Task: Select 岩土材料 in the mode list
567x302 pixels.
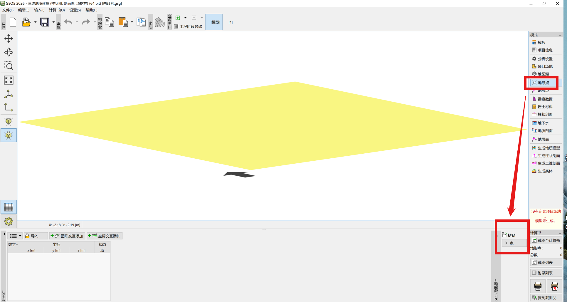Action: point(545,107)
